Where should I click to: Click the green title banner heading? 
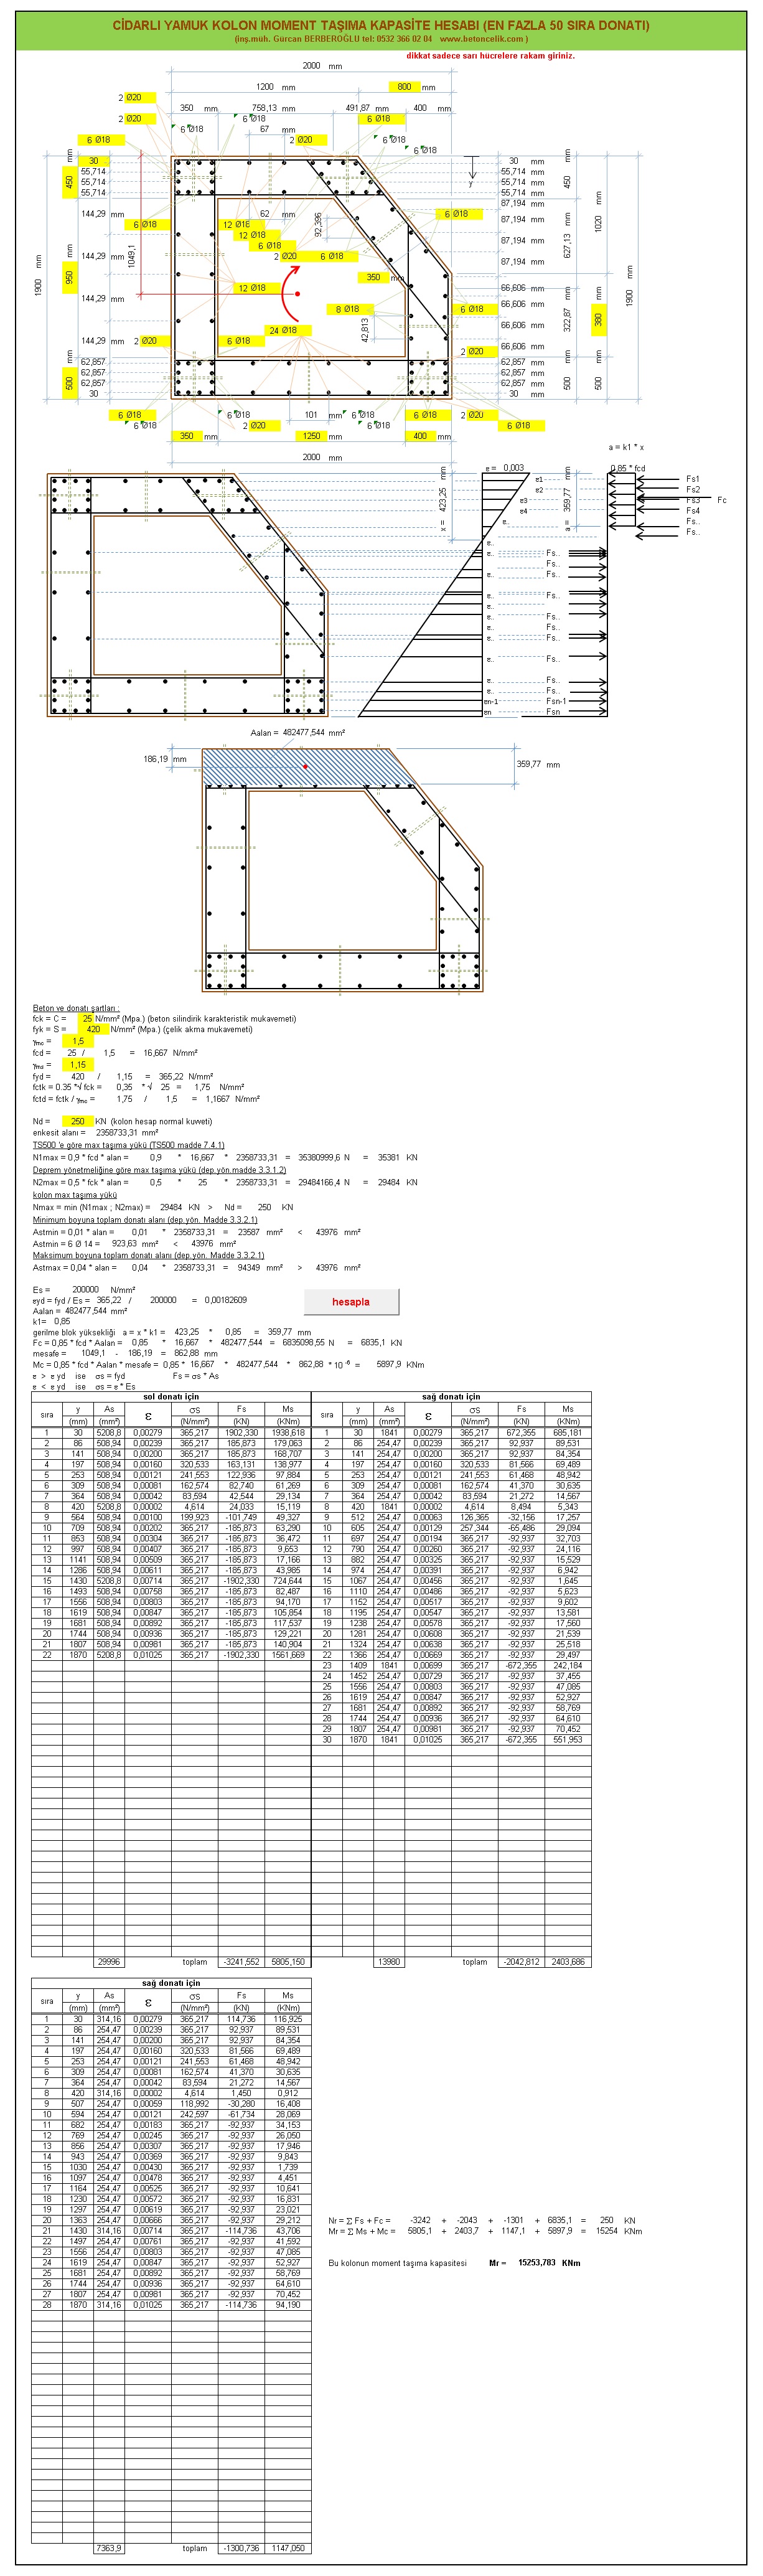tap(380, 25)
